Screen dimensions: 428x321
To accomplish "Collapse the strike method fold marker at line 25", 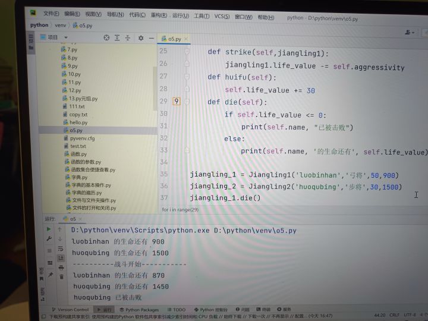I will [x=187, y=52].
